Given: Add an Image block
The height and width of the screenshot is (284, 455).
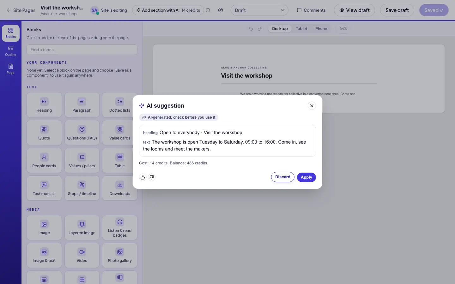Looking at the screenshot, I should (44, 228).
